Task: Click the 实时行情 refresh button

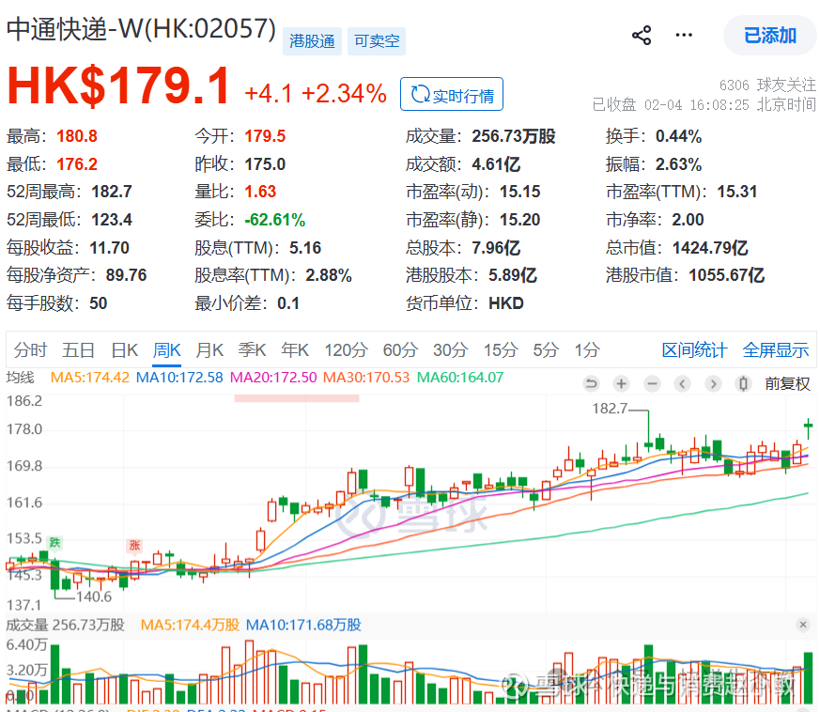Action: [452, 94]
